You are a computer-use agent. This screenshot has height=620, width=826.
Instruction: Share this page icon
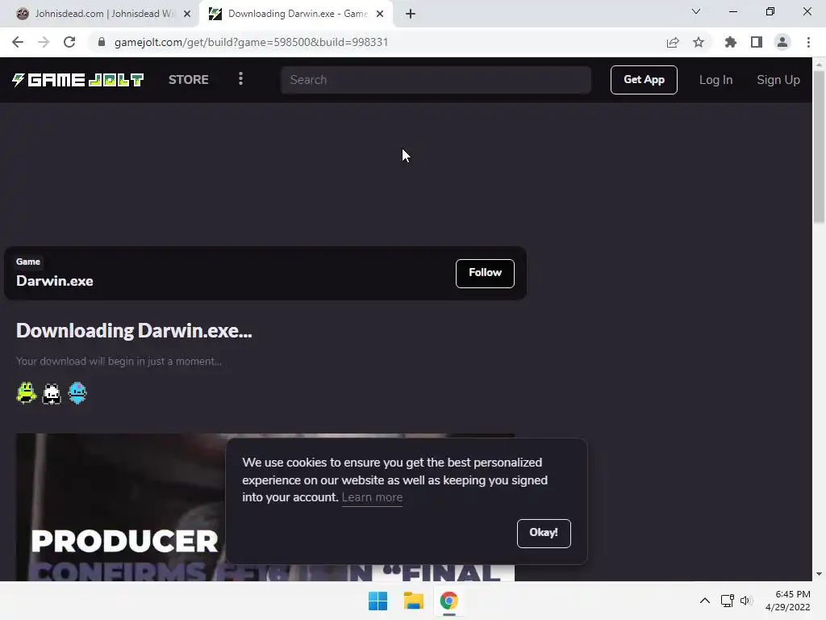(673, 42)
